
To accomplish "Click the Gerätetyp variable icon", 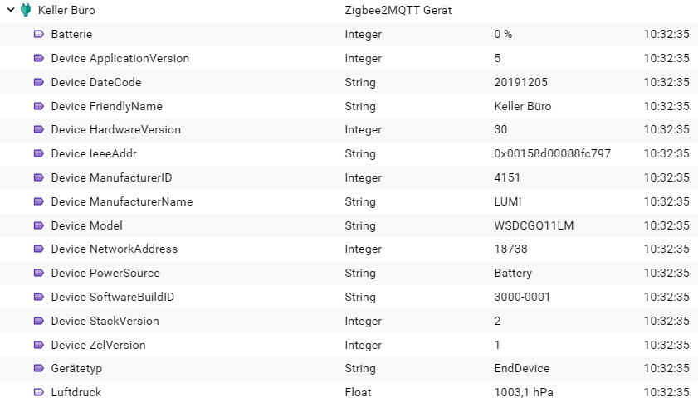I will [x=39, y=368].
